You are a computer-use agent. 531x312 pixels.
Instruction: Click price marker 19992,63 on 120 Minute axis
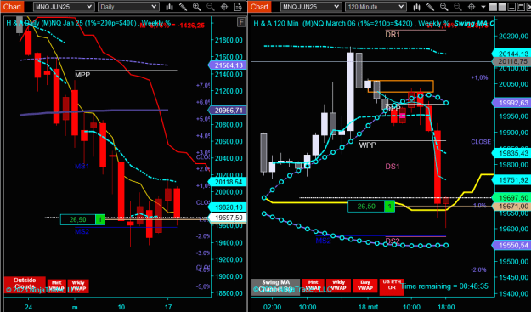(511, 103)
